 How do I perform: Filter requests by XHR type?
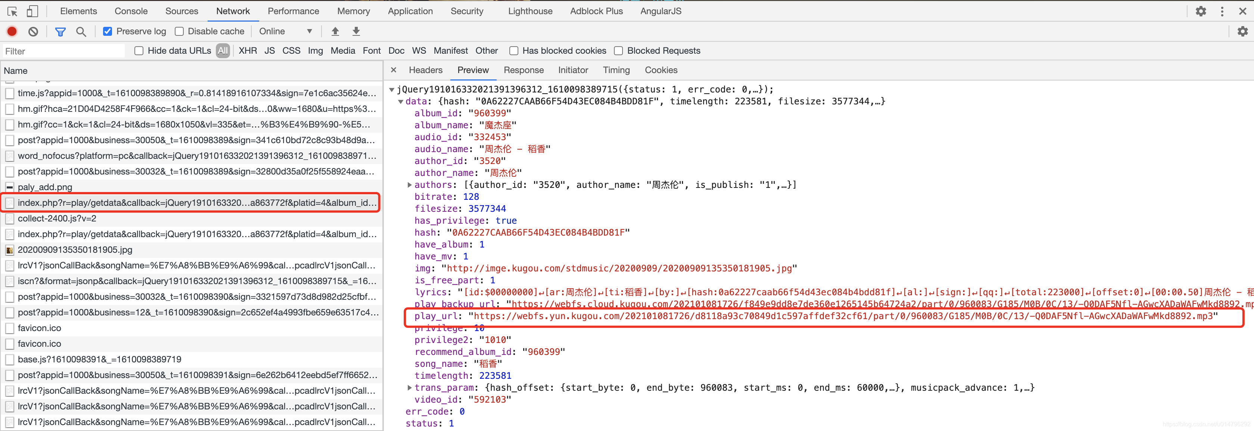tap(247, 51)
